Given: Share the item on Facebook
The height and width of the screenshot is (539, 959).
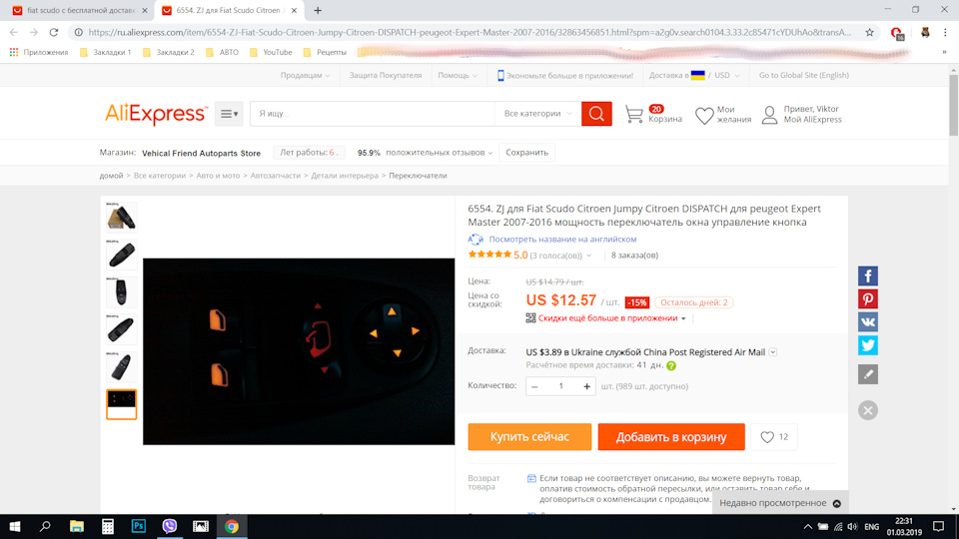Looking at the screenshot, I should (x=867, y=275).
